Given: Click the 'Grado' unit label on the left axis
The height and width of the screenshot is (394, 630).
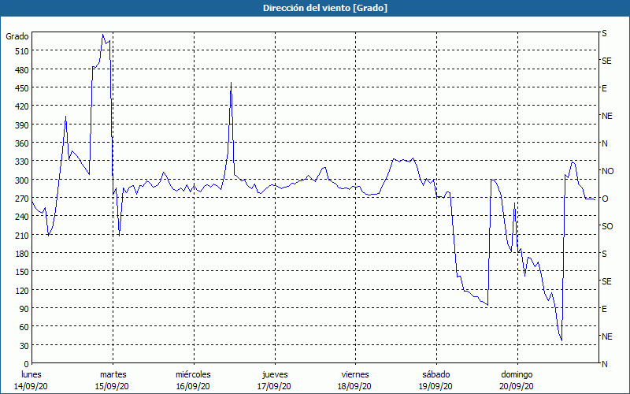Looking at the screenshot, I should click(x=17, y=37).
